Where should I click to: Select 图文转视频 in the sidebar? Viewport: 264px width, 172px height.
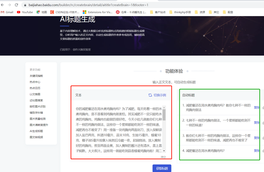pyautogui.click(x=36, y=137)
